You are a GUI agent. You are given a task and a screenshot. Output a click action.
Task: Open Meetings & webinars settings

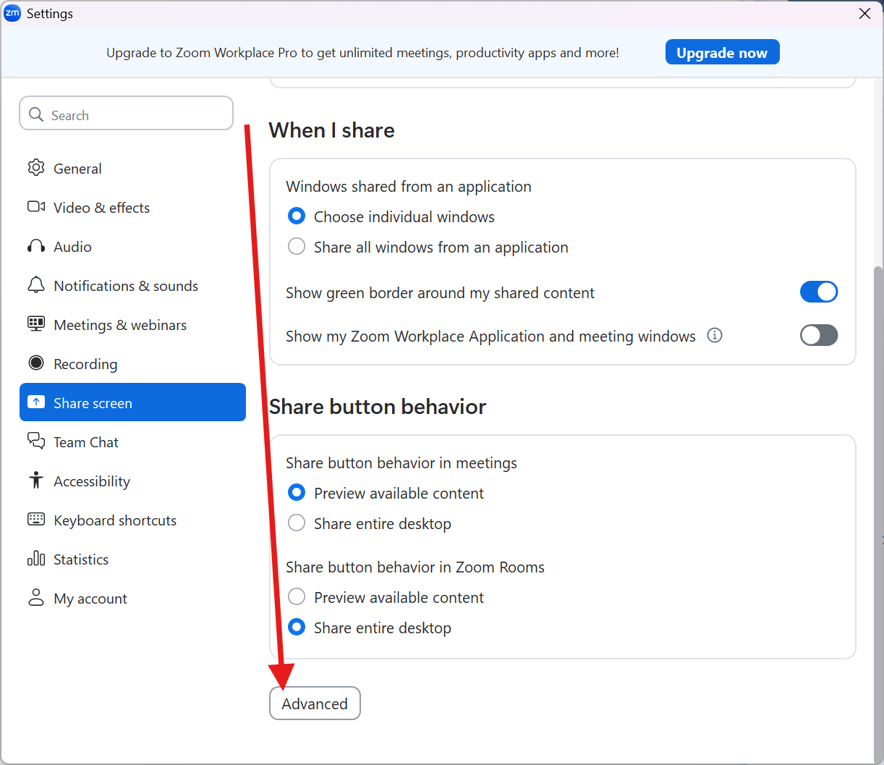click(120, 325)
